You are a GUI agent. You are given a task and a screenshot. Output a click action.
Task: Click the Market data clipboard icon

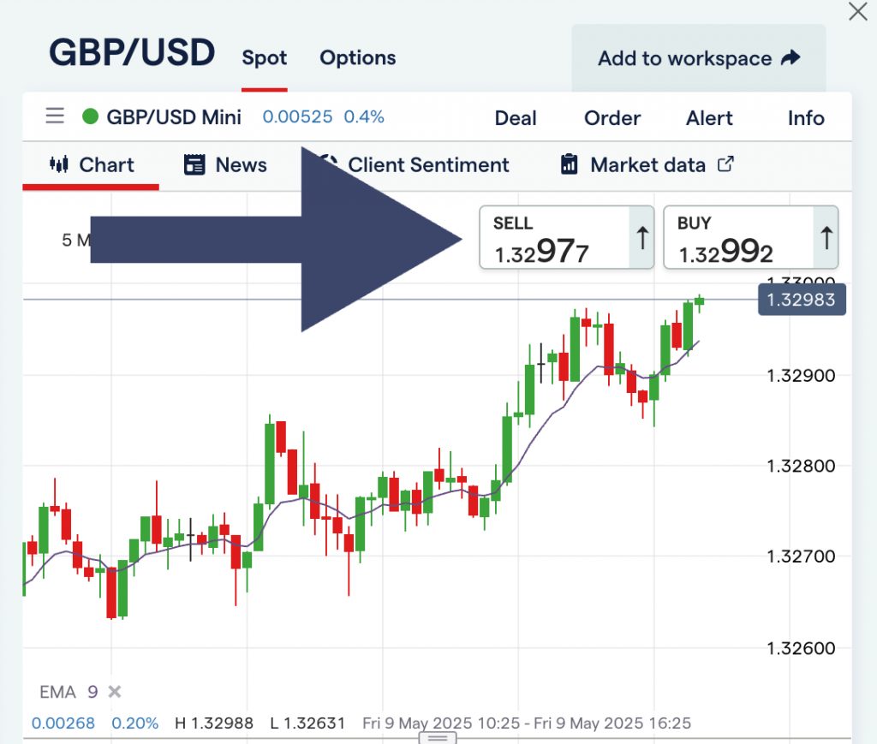coord(569,164)
